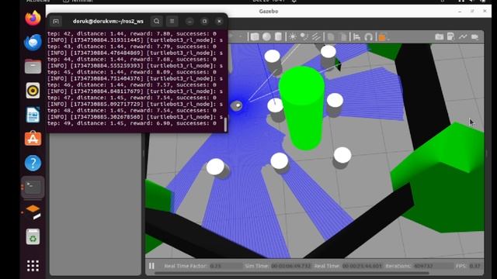The image size is (497, 279).
Task: Insert a box shape in Gazebo
Action: (x=255, y=37)
